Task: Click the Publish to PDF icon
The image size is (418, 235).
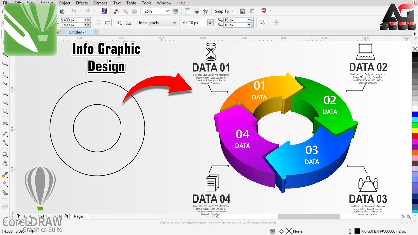Action: click(x=134, y=11)
